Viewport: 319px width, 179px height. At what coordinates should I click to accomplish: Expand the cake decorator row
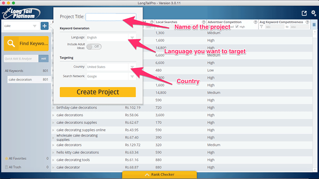point(53,167)
